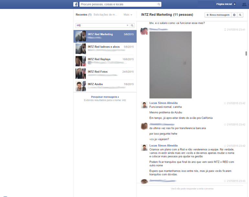Viewport: 249px width, 197px height.
Task: Click the message 'Mesmo problema da Azubu'
Action: [166, 112]
